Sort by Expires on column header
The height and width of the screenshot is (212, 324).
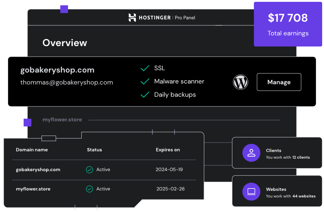point(168,150)
